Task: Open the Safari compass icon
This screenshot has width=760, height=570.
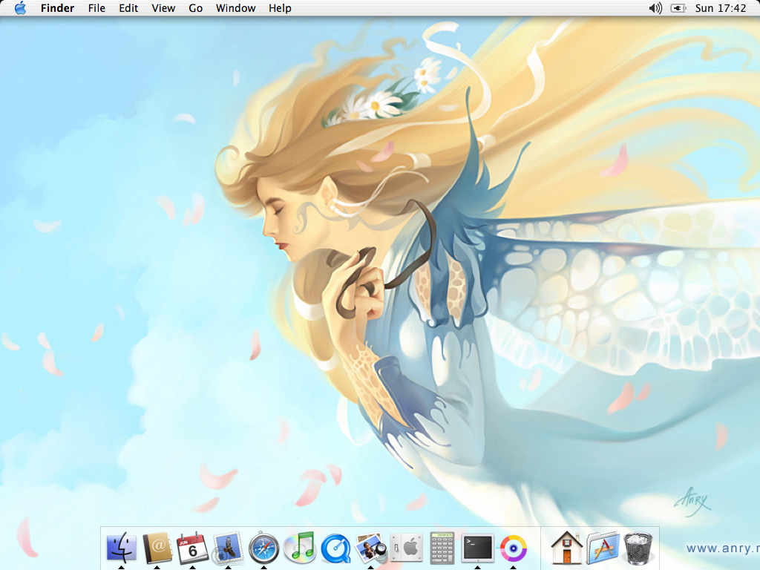Action: (263, 548)
